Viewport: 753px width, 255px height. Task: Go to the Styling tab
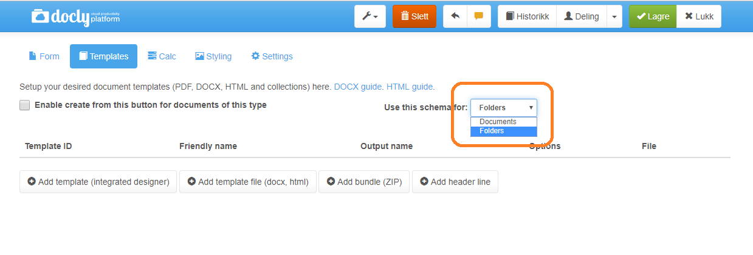click(x=213, y=56)
